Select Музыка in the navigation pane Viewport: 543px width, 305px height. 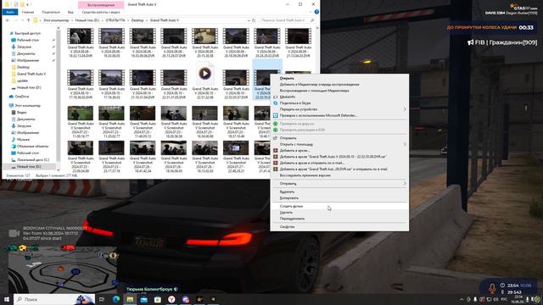(x=23, y=139)
